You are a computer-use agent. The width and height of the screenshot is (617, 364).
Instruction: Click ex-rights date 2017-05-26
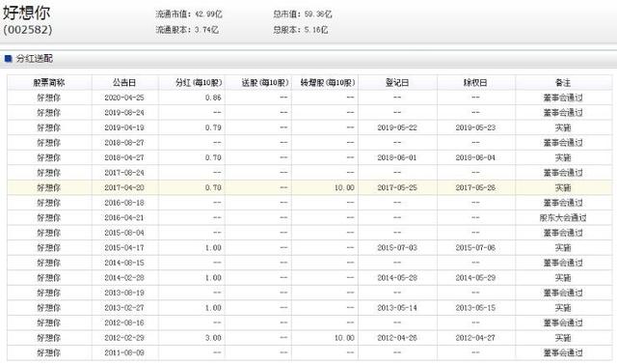[x=475, y=188]
